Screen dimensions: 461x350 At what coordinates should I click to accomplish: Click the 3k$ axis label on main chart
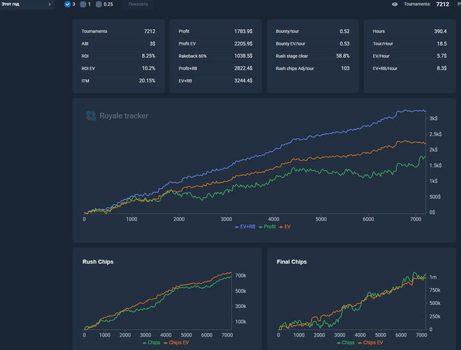pos(433,119)
